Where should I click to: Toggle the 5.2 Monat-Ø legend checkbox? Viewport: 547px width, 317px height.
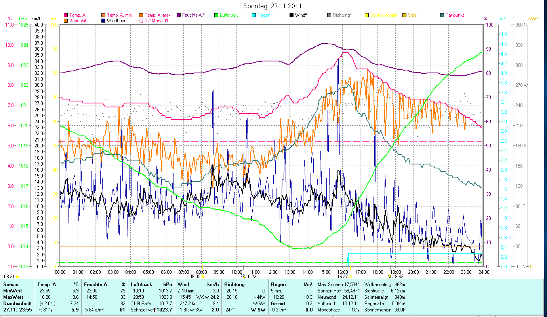141,20
